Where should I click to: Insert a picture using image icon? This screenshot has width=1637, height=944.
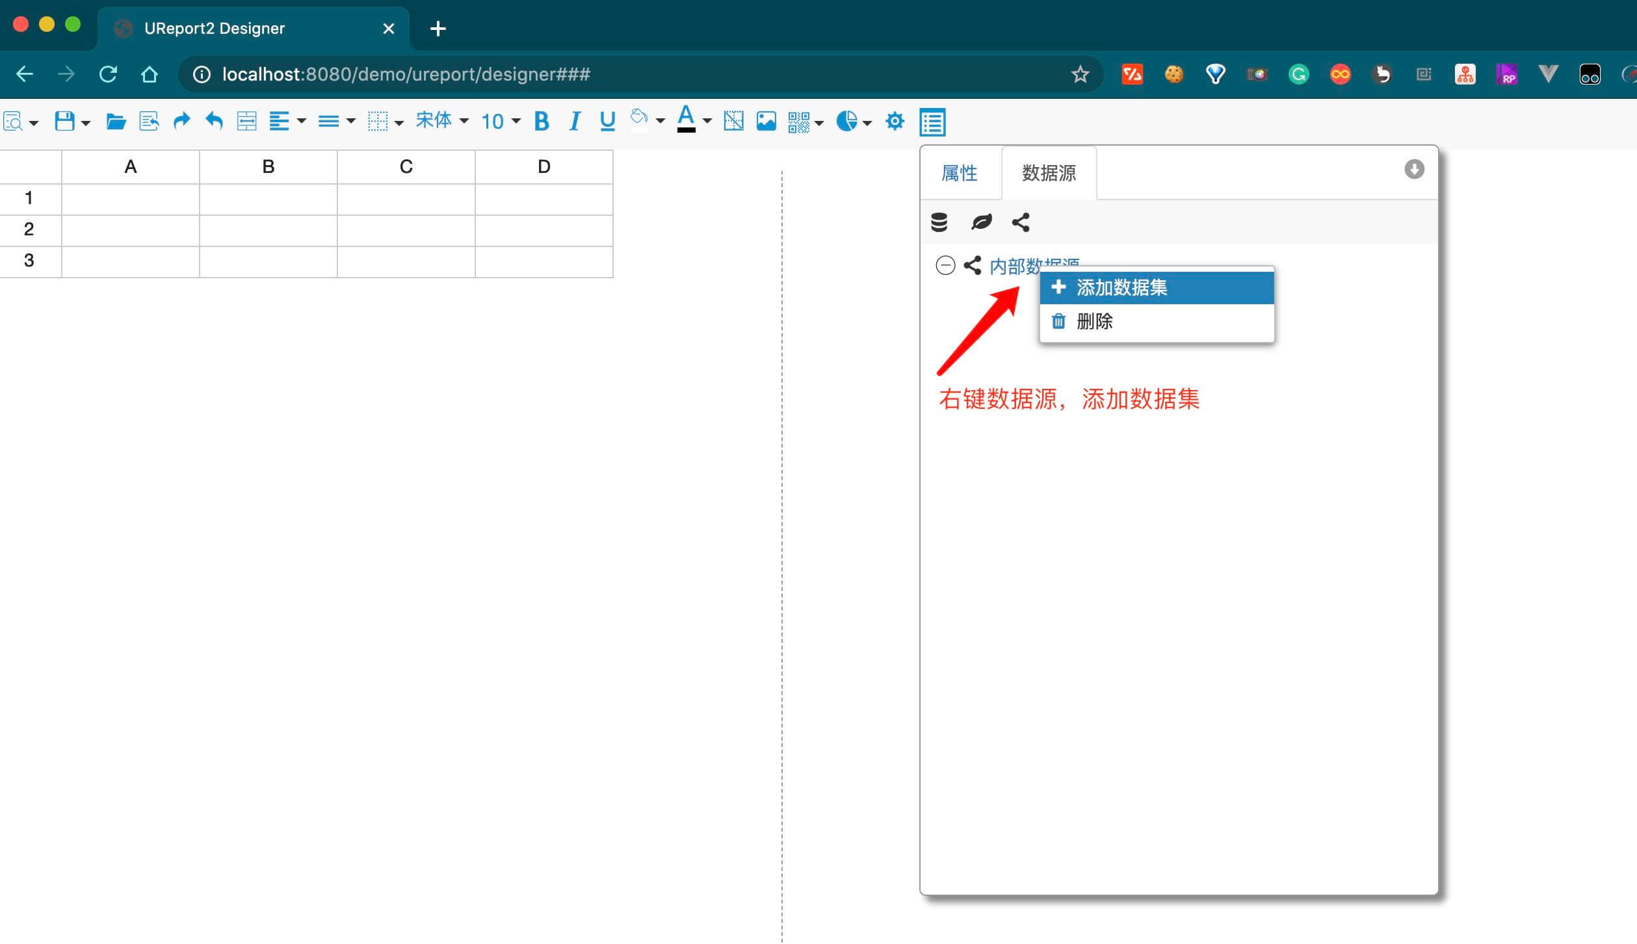(x=766, y=122)
